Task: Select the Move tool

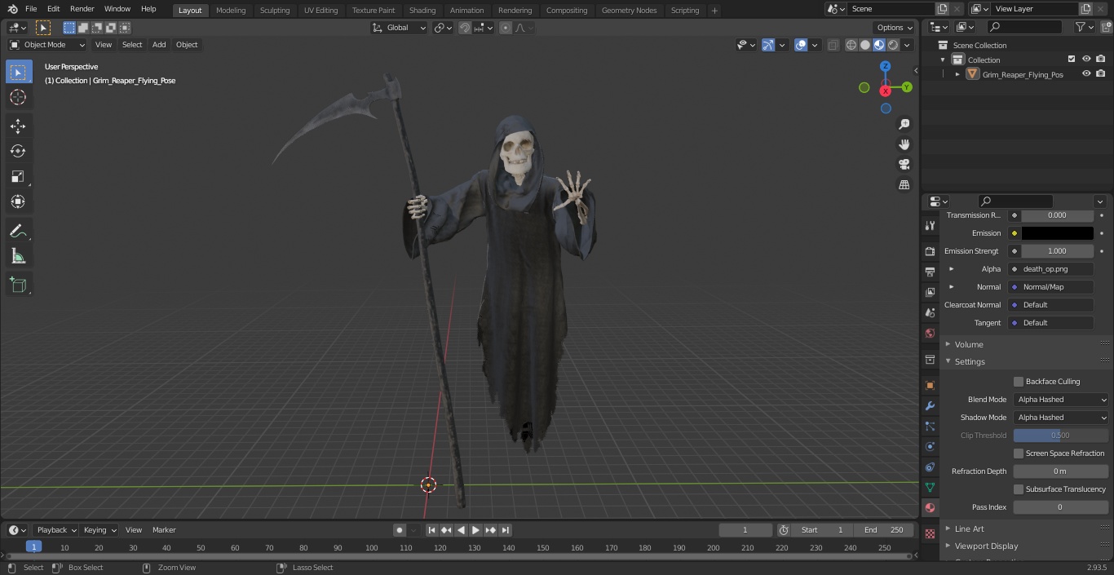Action: tap(18, 126)
